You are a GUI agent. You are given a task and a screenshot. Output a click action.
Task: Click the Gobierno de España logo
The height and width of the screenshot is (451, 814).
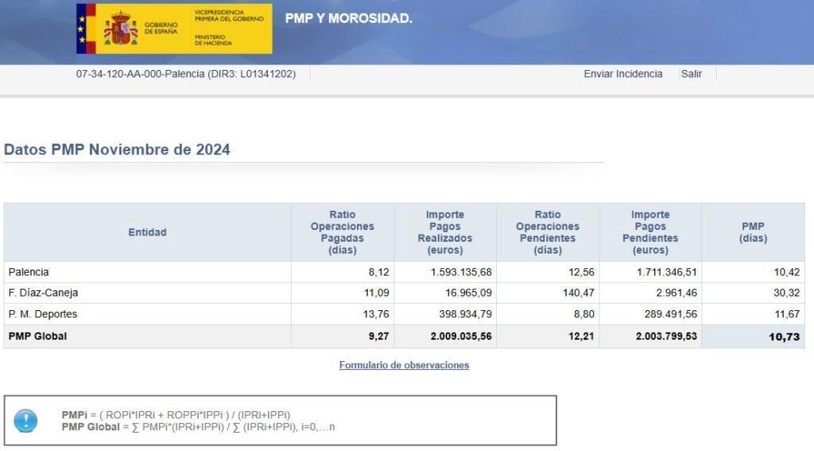[x=173, y=29]
